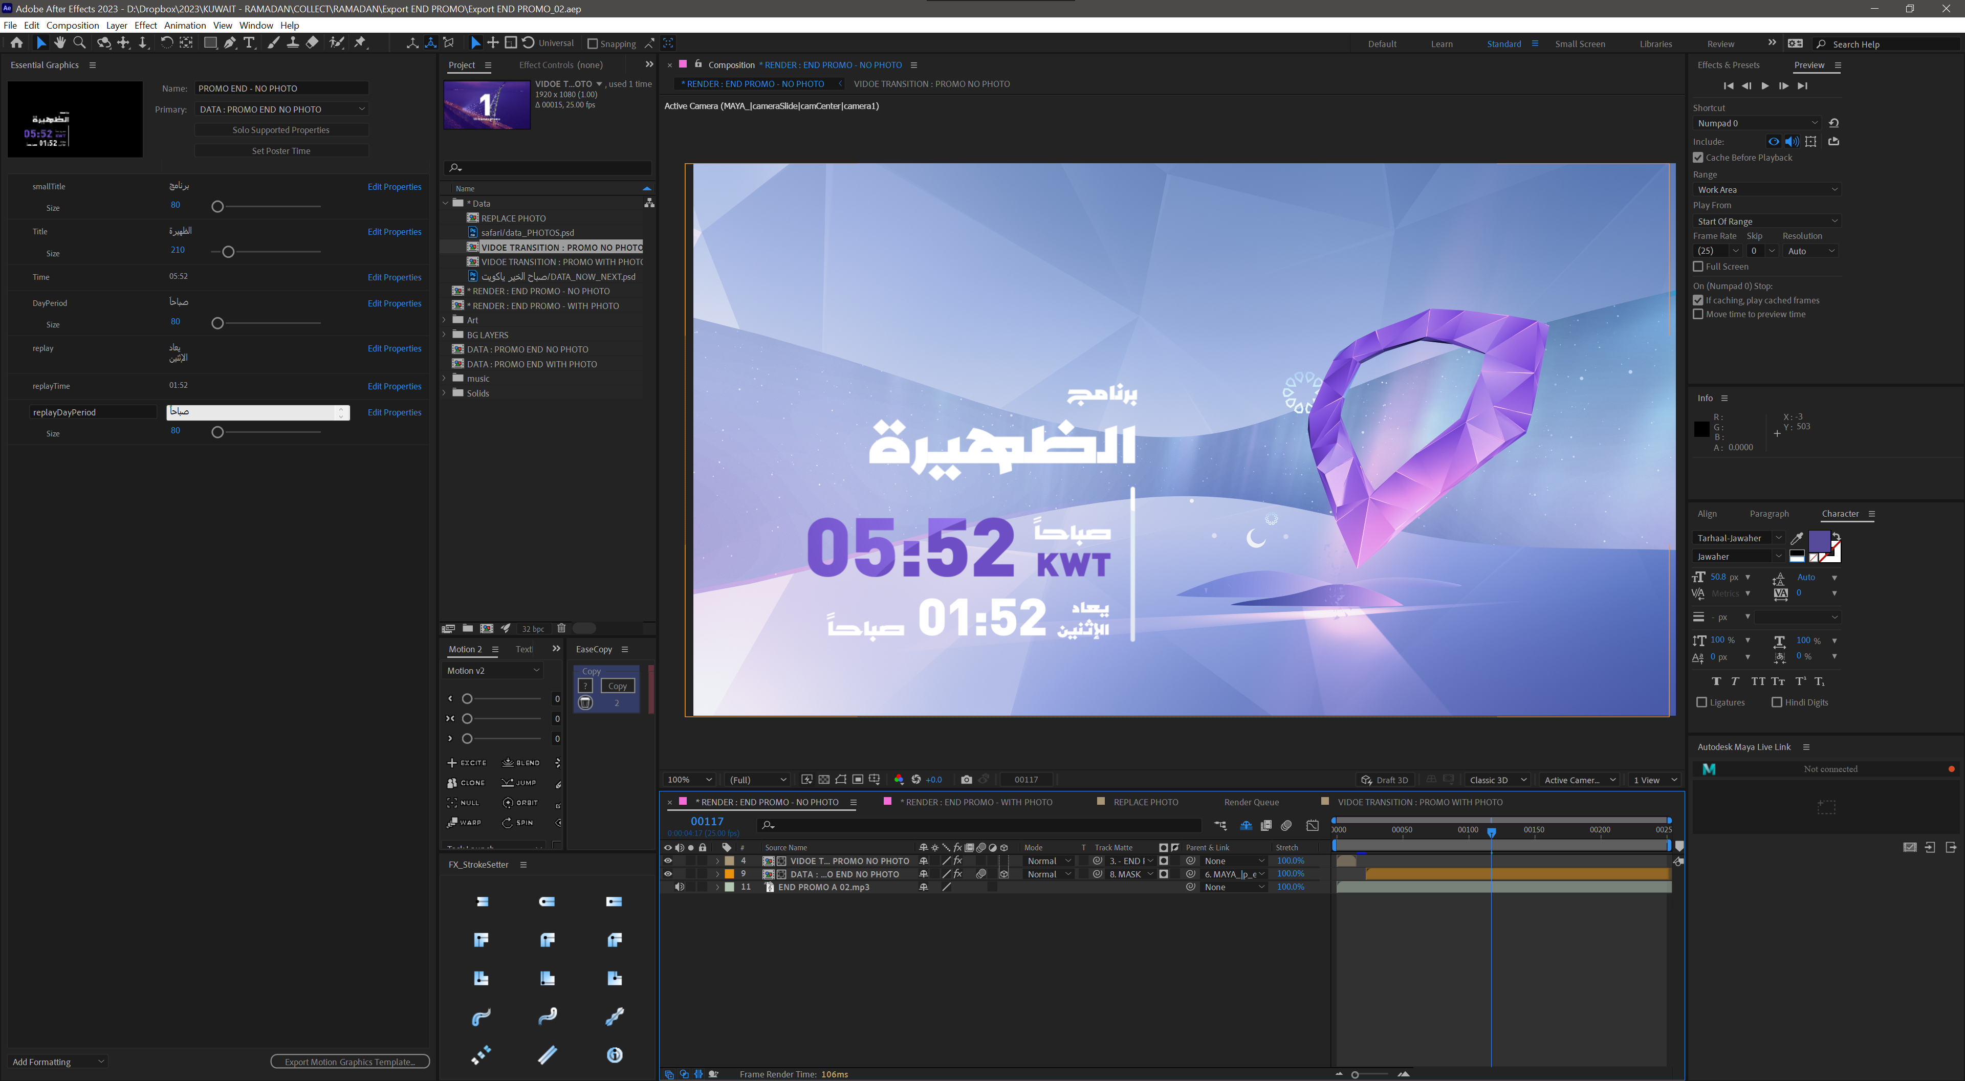Hide the VIDOE TRANSITION layer eye toggle

coord(668,861)
